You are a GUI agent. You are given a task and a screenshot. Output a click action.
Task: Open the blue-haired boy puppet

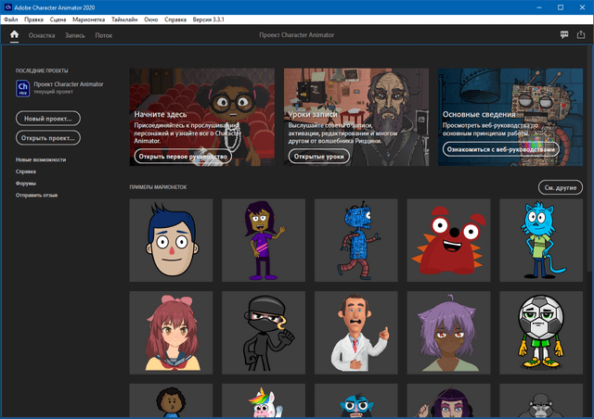coord(171,240)
